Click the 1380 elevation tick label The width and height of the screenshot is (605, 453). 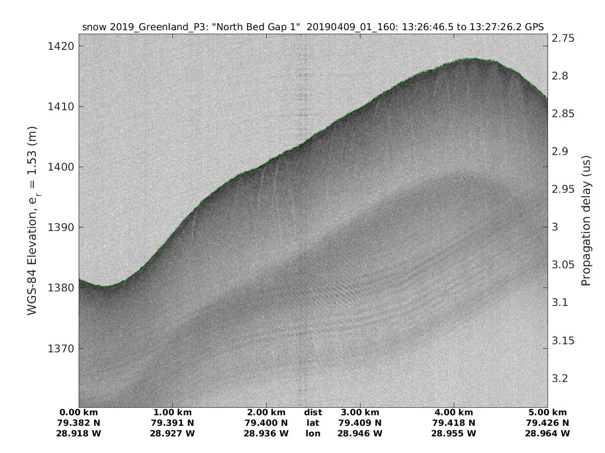coord(59,288)
